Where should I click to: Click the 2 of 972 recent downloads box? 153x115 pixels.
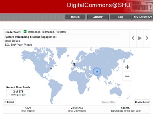pyautogui.click(x=18, y=93)
